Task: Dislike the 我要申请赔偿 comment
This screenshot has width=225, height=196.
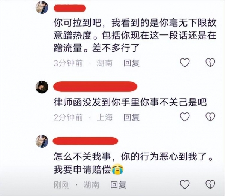Action: click(210, 184)
